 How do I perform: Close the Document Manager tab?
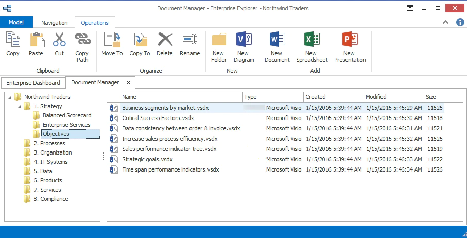(128, 82)
